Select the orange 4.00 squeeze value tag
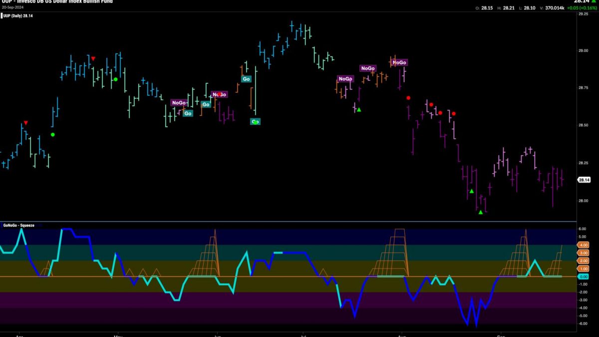The height and width of the screenshot is (337, 599). coord(584,245)
